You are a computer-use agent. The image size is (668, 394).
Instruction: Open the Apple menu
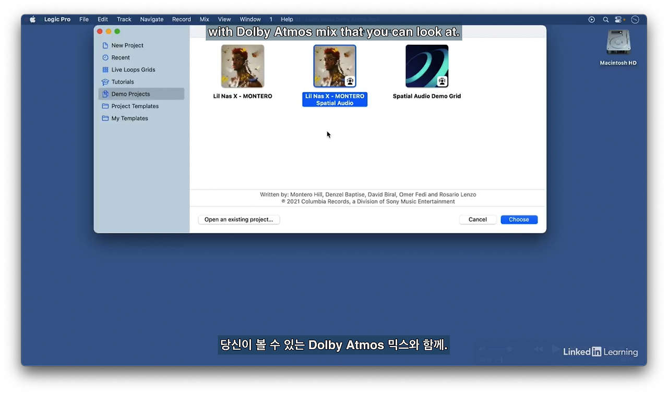pos(33,19)
